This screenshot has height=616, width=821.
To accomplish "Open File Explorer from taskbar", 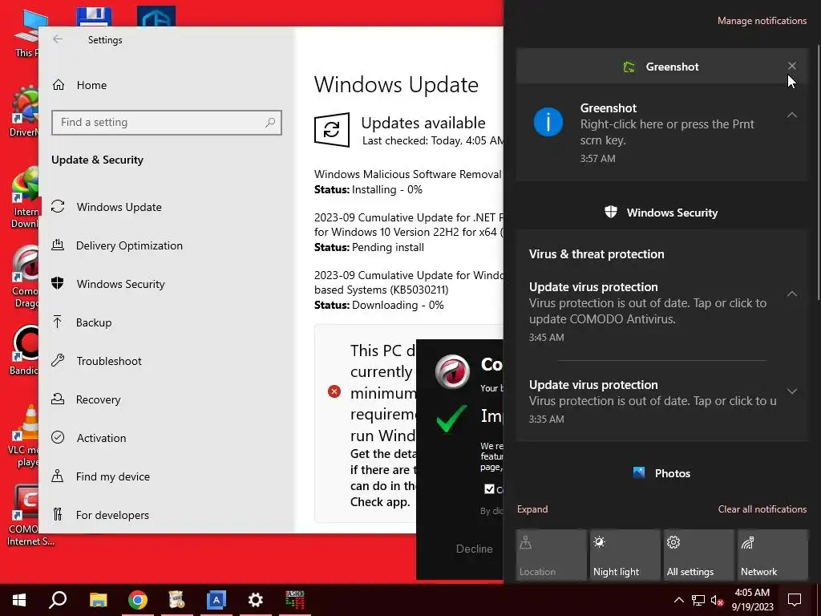I will pos(98,600).
